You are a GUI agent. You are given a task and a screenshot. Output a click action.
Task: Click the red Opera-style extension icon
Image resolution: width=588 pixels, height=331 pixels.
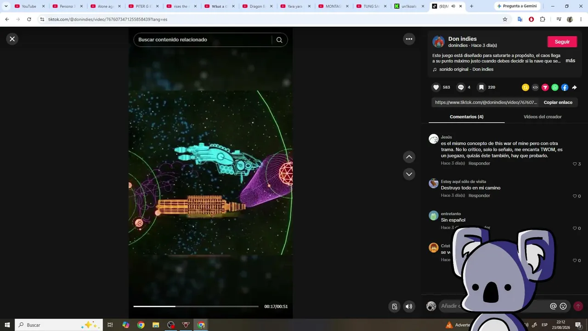pos(531,19)
